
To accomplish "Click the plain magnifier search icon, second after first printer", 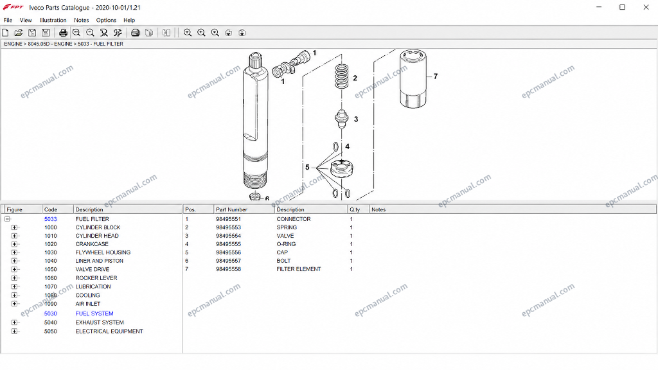I will (x=90, y=33).
